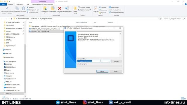Open the Копировать в dropdown

[x=53, y=10]
